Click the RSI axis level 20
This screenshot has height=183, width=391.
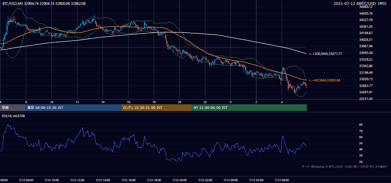coord(361,162)
